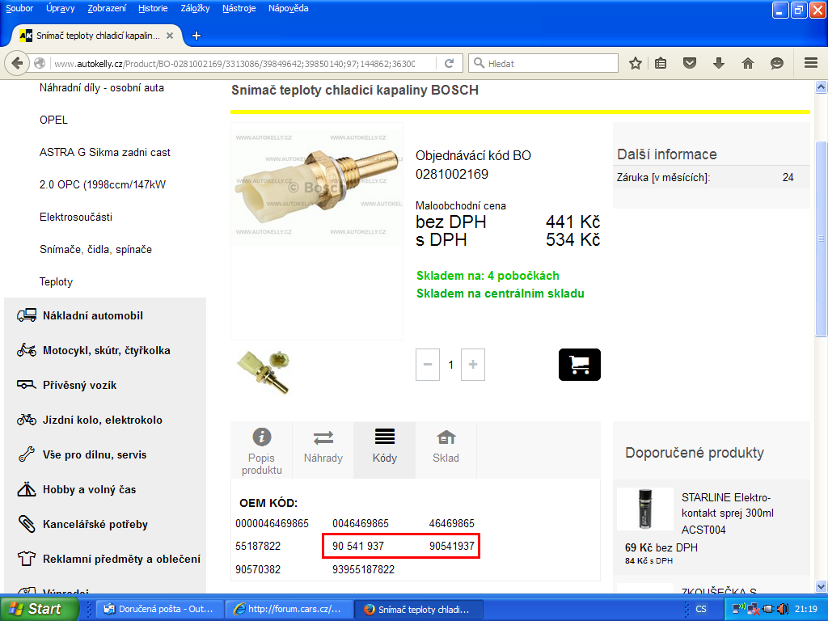Bookmark this page with star icon
This screenshot has width=828, height=621.
click(636, 63)
